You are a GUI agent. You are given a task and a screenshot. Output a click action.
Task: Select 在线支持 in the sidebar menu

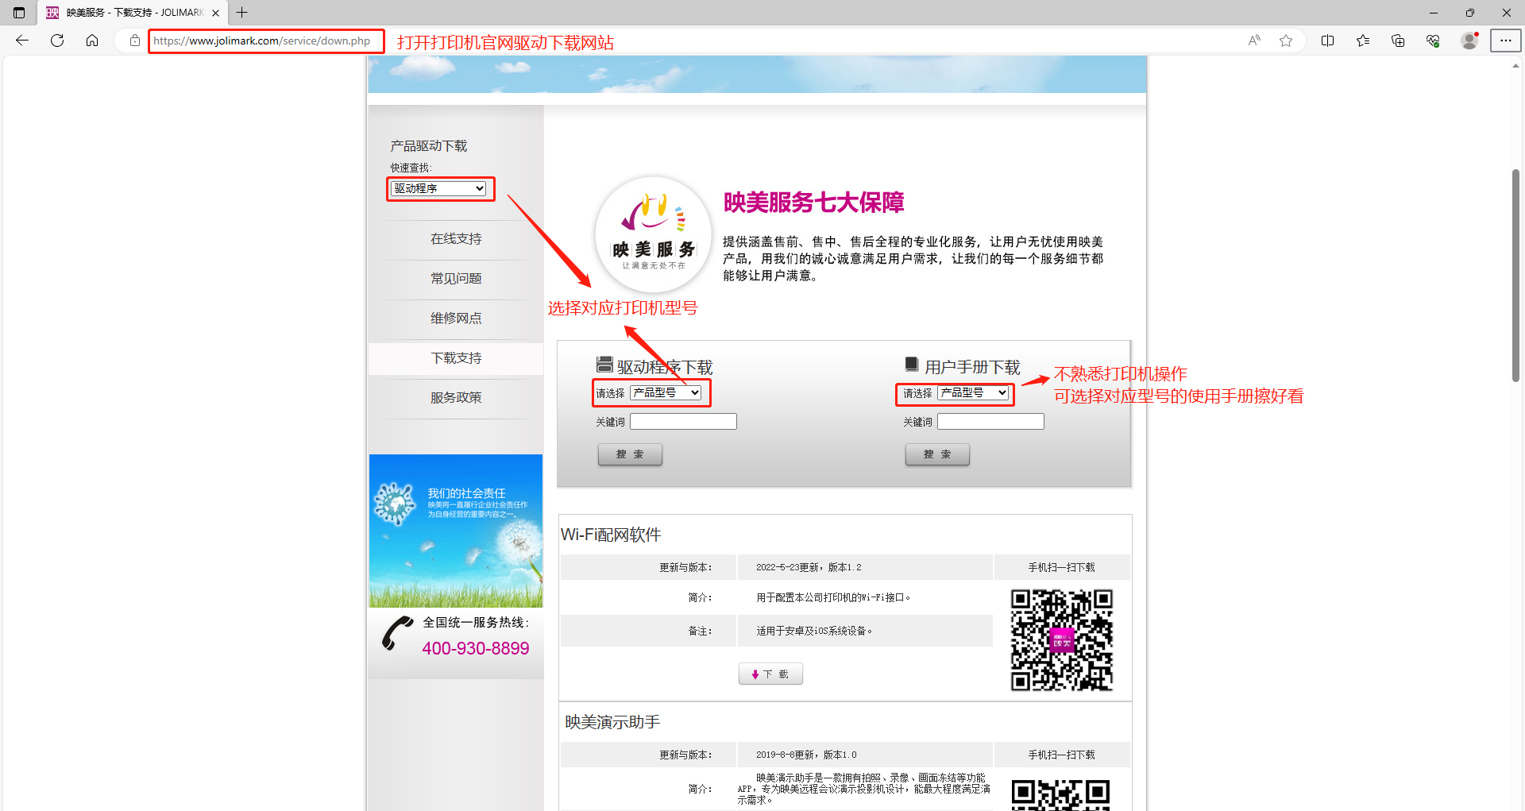click(456, 239)
